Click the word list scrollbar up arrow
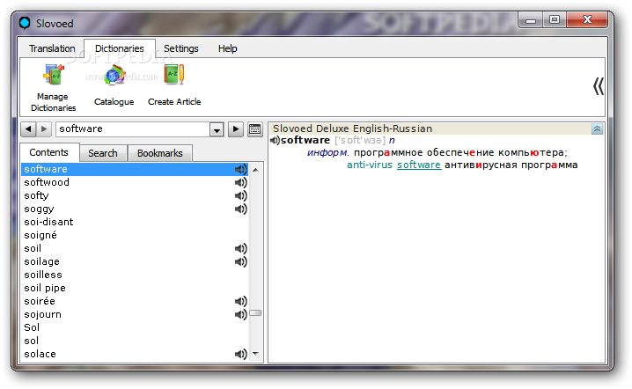Viewport: 632px width, 389px height. click(x=255, y=170)
